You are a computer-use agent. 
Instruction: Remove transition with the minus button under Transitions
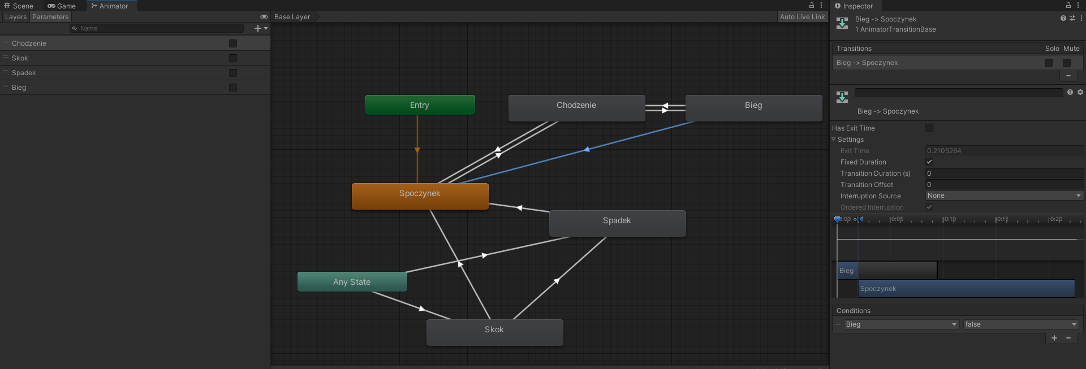pyautogui.click(x=1068, y=76)
